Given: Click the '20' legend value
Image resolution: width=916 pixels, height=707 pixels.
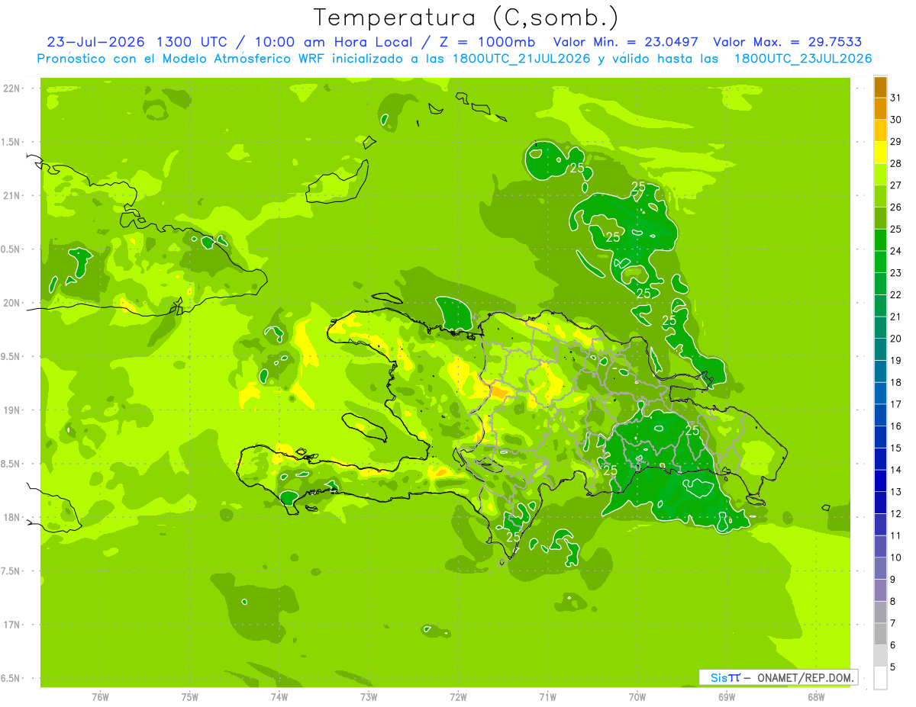Looking at the screenshot, I should [x=895, y=339].
